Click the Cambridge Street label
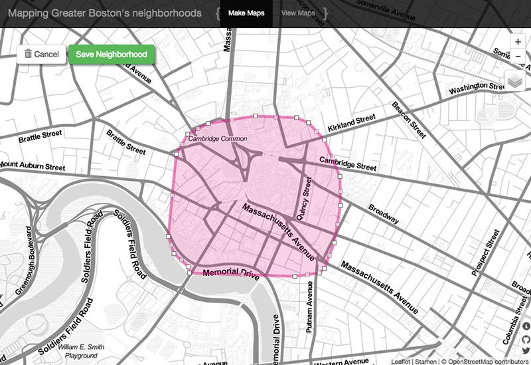The image size is (531, 365). (x=348, y=164)
